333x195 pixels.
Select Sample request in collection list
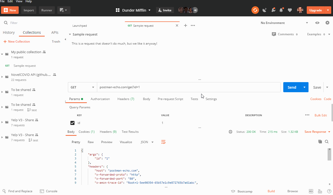(x=25, y=66)
